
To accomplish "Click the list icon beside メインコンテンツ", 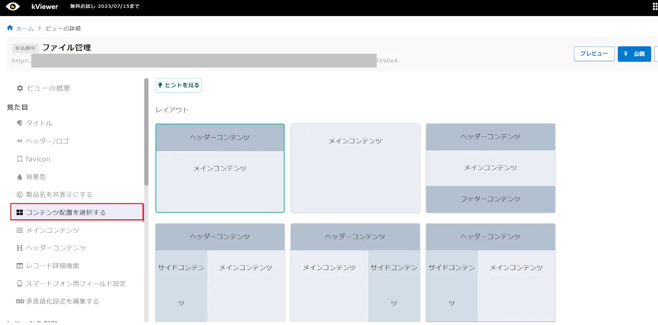I will tap(19, 230).
